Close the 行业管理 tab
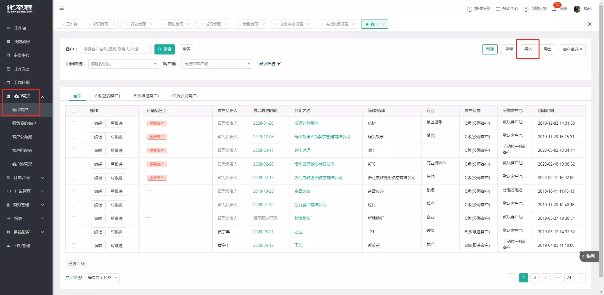The image size is (604, 295). pyautogui.click(x=151, y=24)
